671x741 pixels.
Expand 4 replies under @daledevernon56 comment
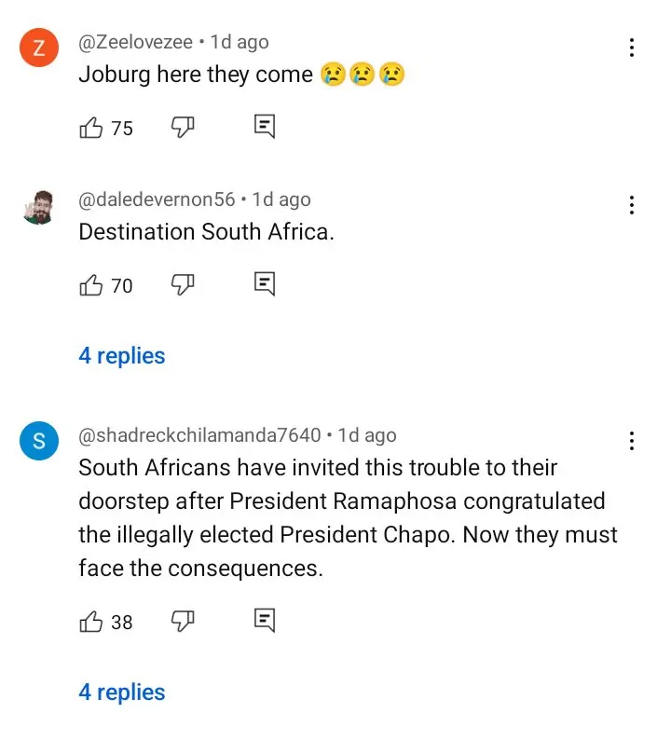(122, 356)
